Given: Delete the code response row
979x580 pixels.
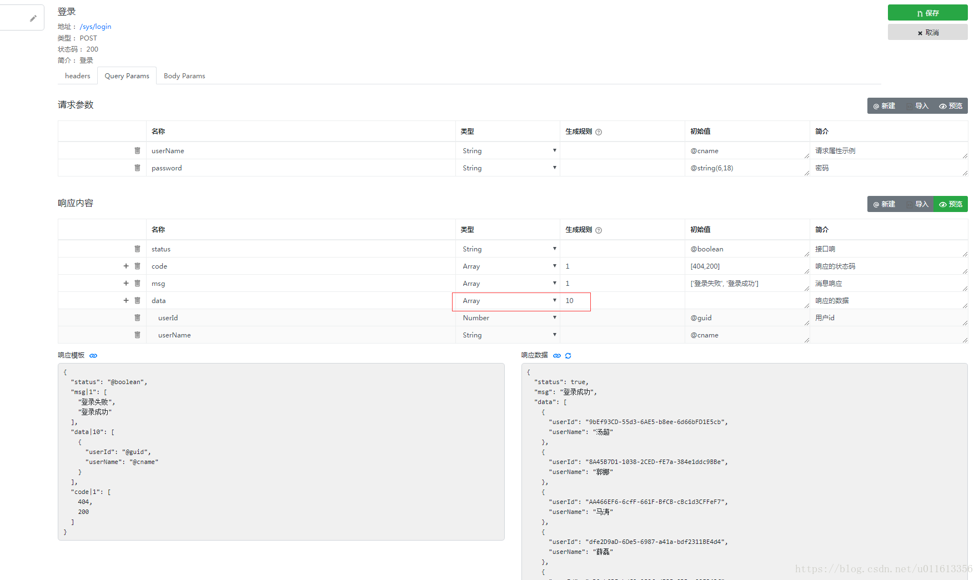Looking at the screenshot, I should tap(137, 266).
